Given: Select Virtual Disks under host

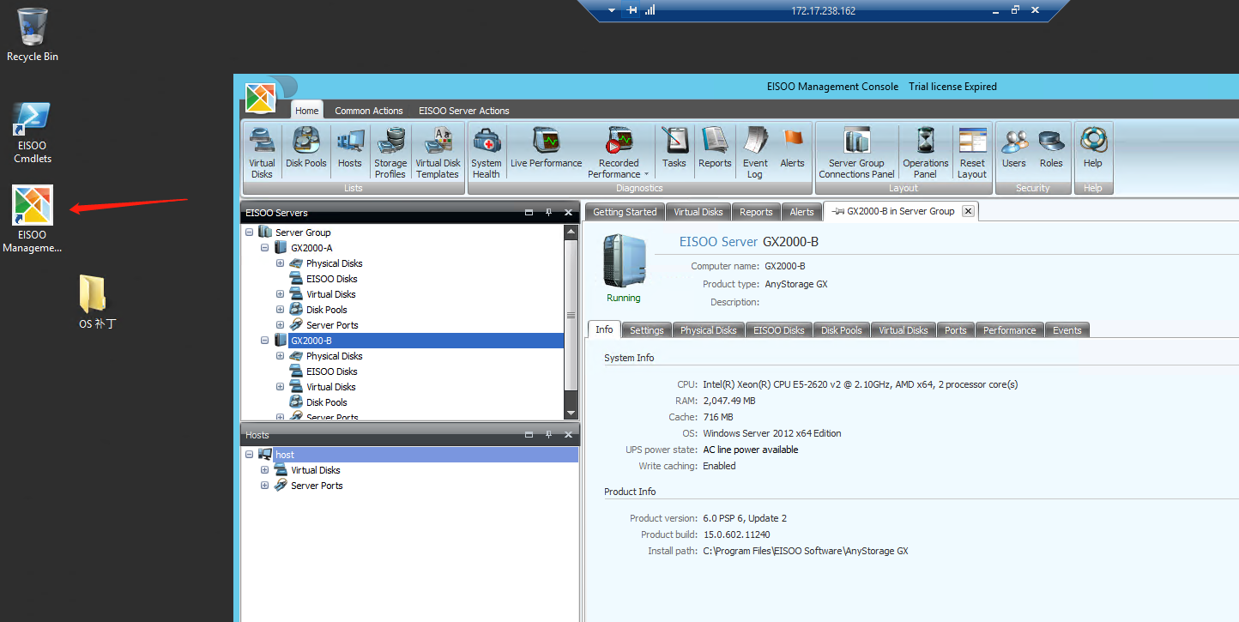Looking at the screenshot, I should 315,470.
